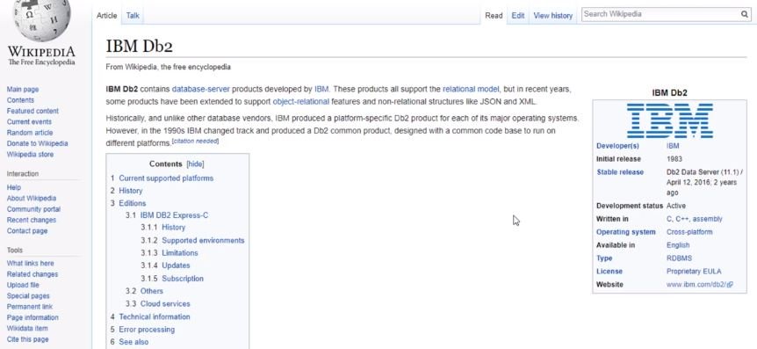The height and width of the screenshot is (349, 757).
Task: Jump to Technical information section
Action: coord(155,317)
